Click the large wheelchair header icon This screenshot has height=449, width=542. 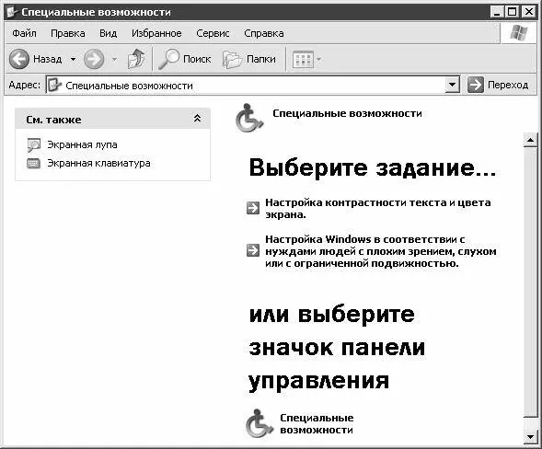(249, 118)
